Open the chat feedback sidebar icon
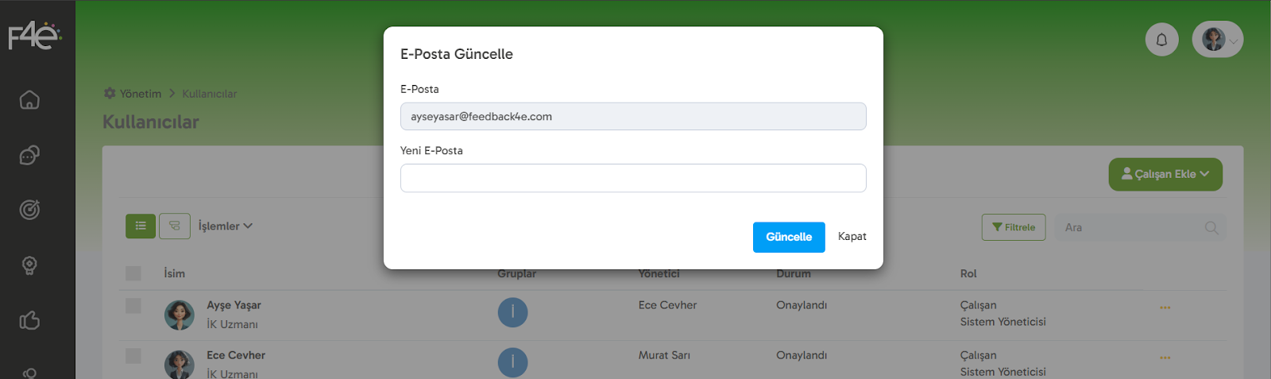1271x379 pixels. (x=29, y=155)
